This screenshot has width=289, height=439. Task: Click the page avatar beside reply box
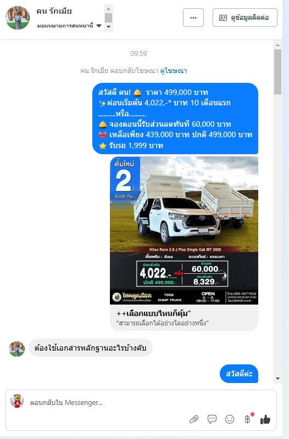click(x=17, y=401)
